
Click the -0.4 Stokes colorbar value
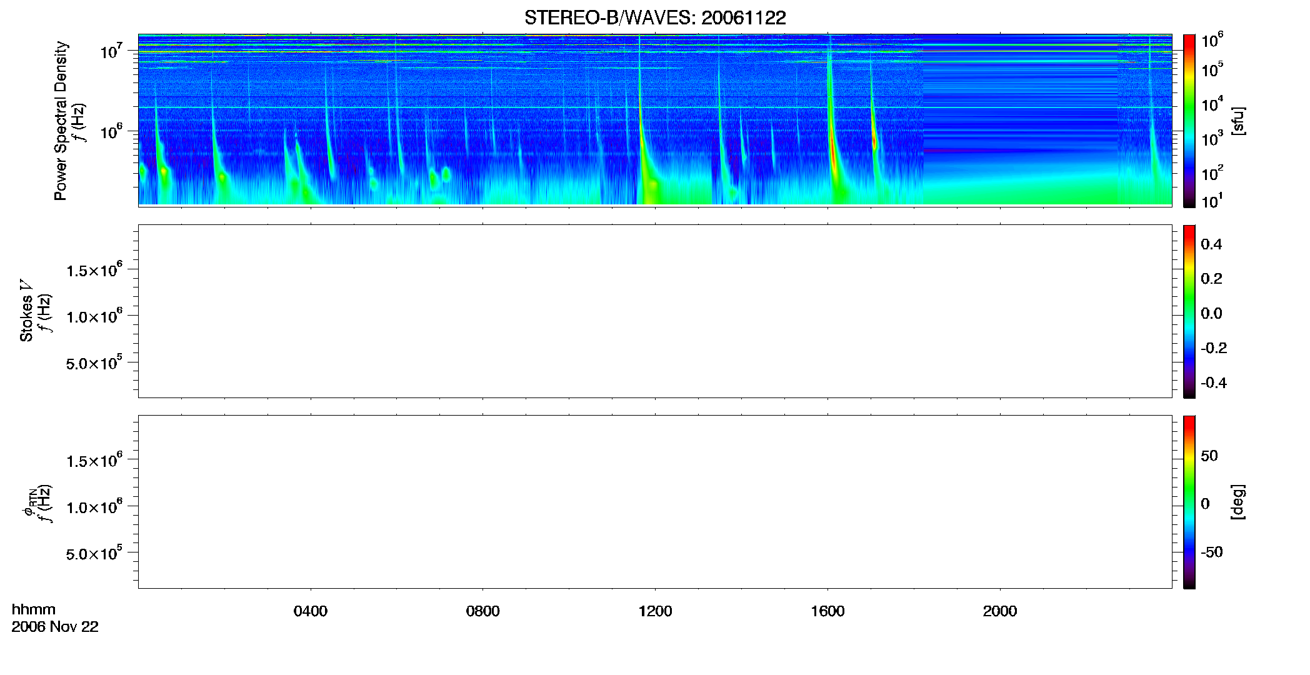(x=1213, y=383)
